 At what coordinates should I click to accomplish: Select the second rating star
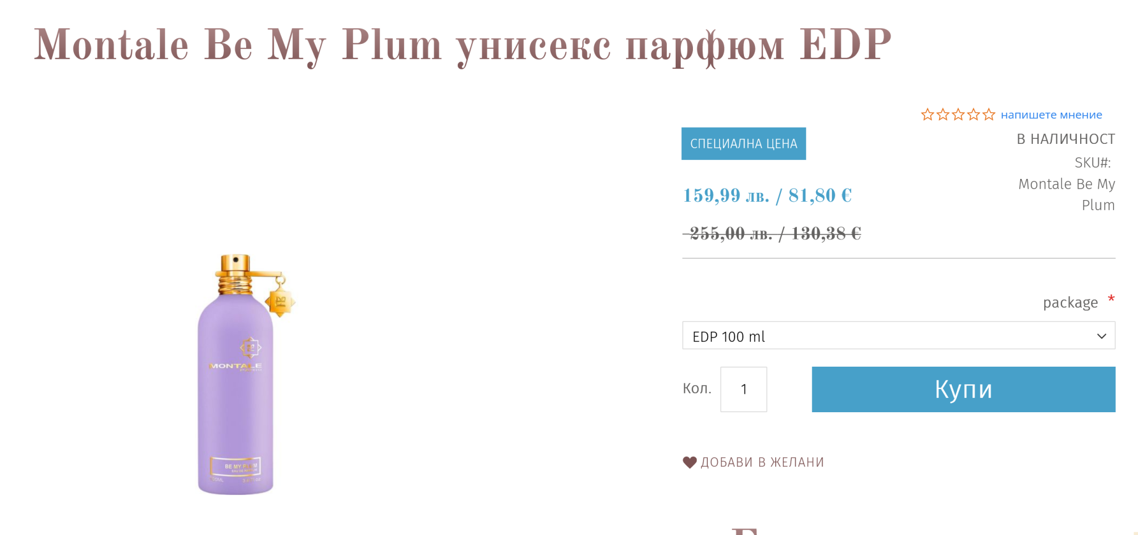pyautogui.click(x=943, y=115)
